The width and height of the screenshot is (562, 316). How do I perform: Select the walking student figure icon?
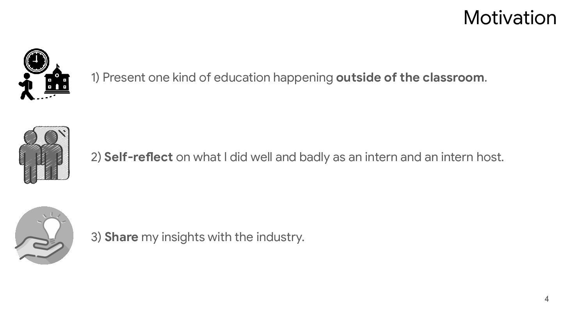tap(26, 86)
